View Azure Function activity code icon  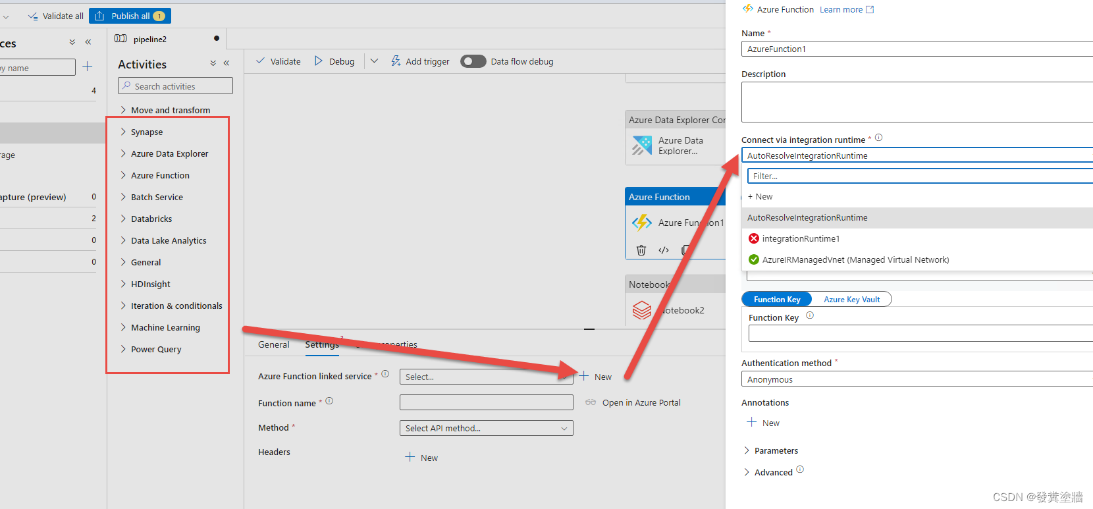pyautogui.click(x=664, y=250)
